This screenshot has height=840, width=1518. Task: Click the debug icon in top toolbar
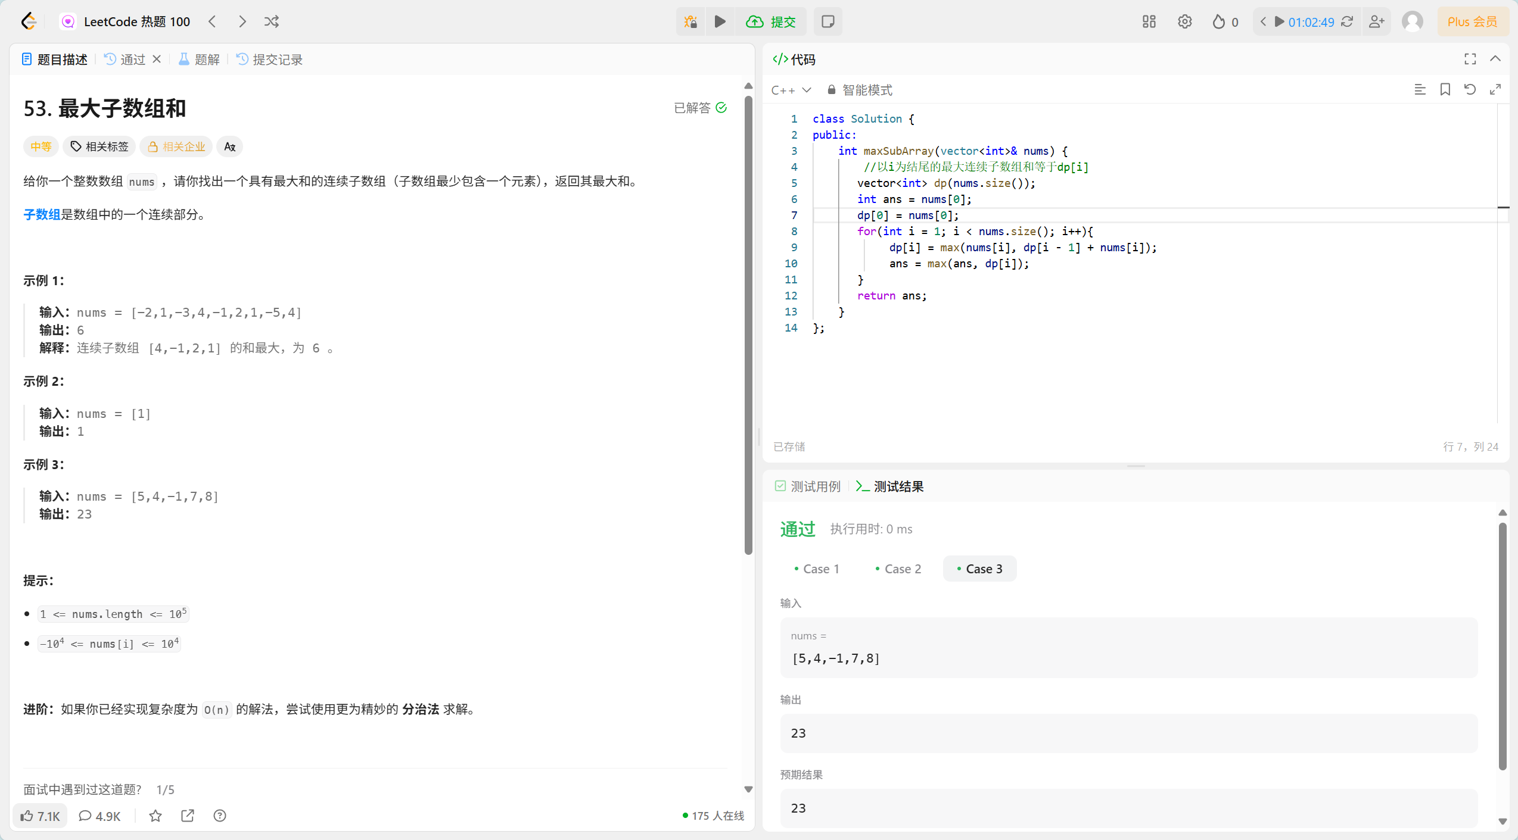pyautogui.click(x=690, y=22)
